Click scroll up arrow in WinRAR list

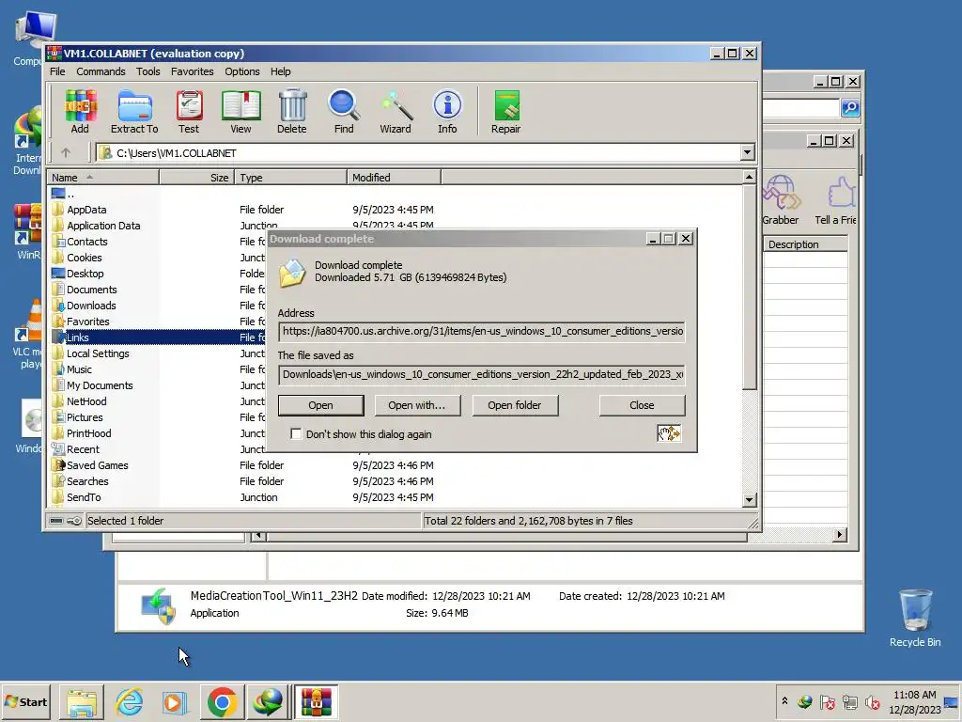click(749, 178)
